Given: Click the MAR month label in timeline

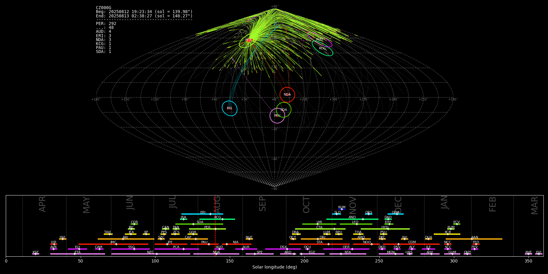Looking at the screenshot, I should click(535, 205).
